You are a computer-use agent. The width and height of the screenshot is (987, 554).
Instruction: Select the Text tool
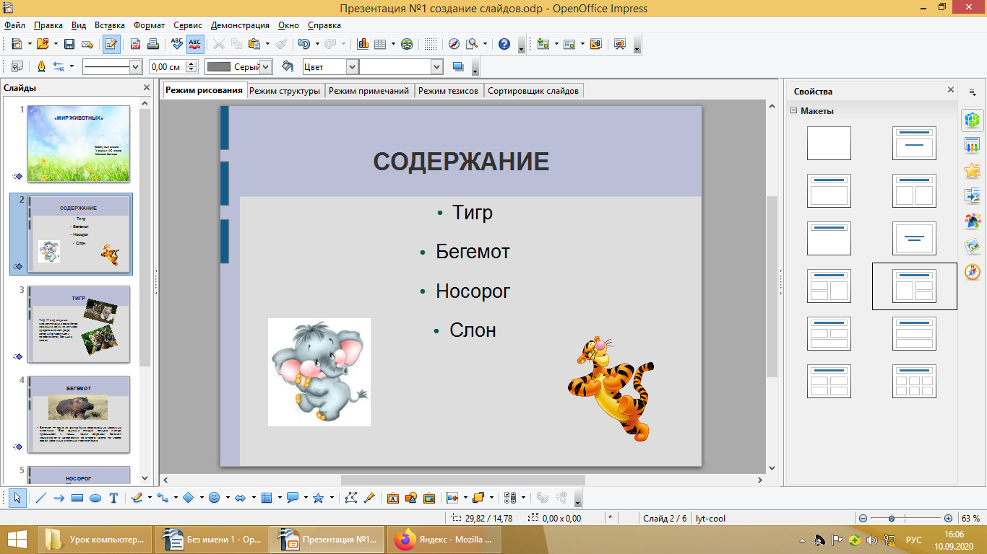pyautogui.click(x=113, y=498)
